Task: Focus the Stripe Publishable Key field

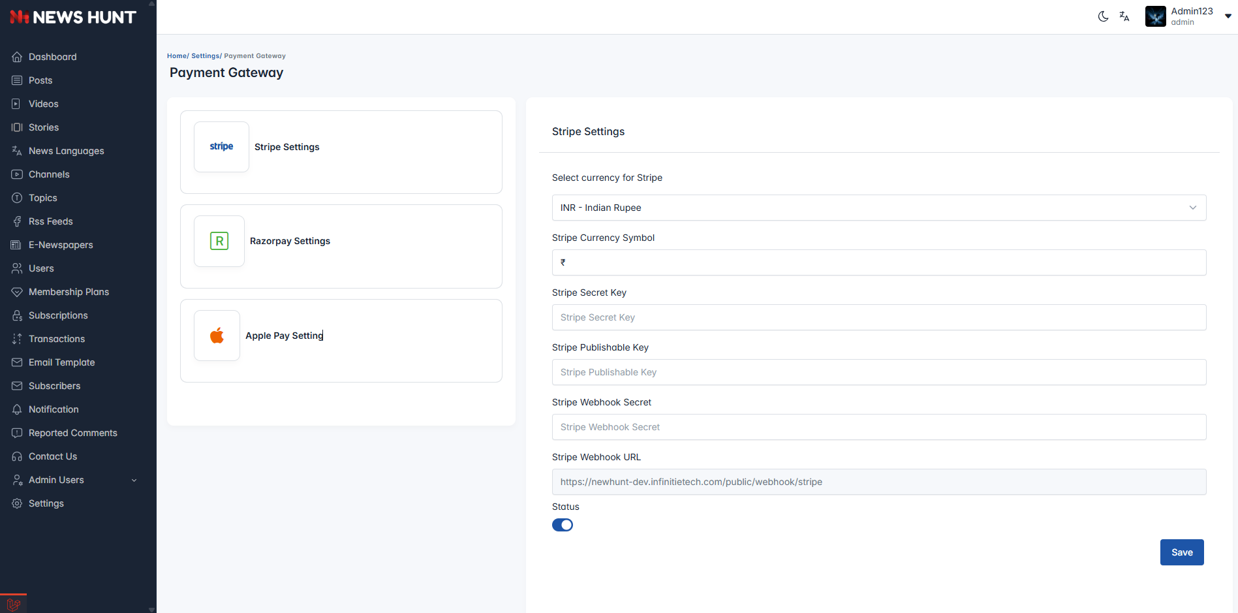Action: pyautogui.click(x=879, y=372)
